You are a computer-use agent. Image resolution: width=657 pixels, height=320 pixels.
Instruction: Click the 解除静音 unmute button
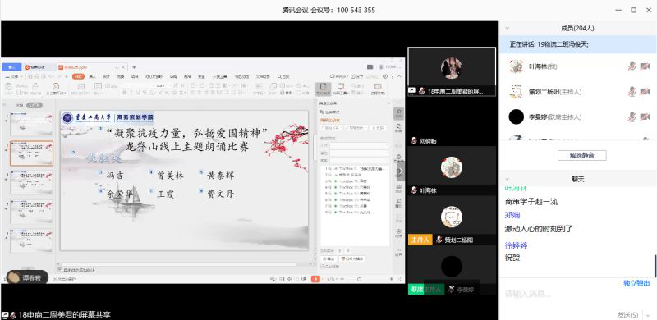click(x=581, y=155)
